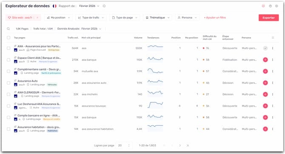Screen dimensions: 285x154
Task: Click the red plus button for Luc Desheraud row
Action: (x=265, y=106)
